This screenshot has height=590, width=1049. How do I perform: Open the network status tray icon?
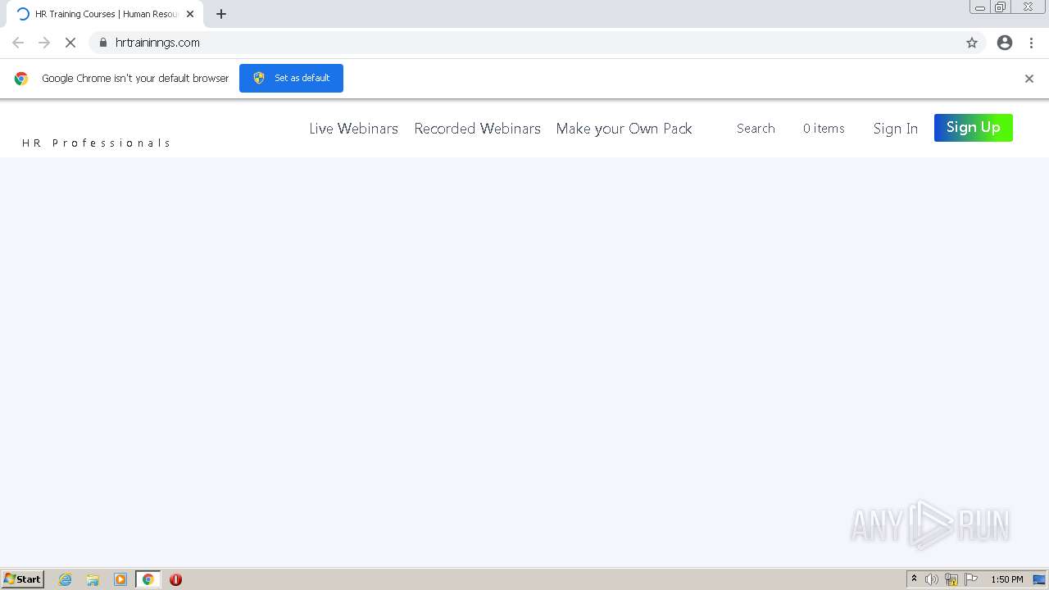[951, 579]
